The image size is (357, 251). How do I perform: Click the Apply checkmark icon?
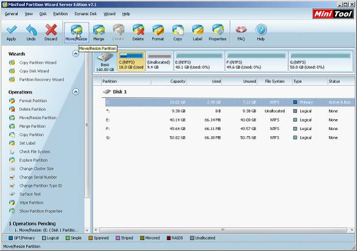click(11, 30)
